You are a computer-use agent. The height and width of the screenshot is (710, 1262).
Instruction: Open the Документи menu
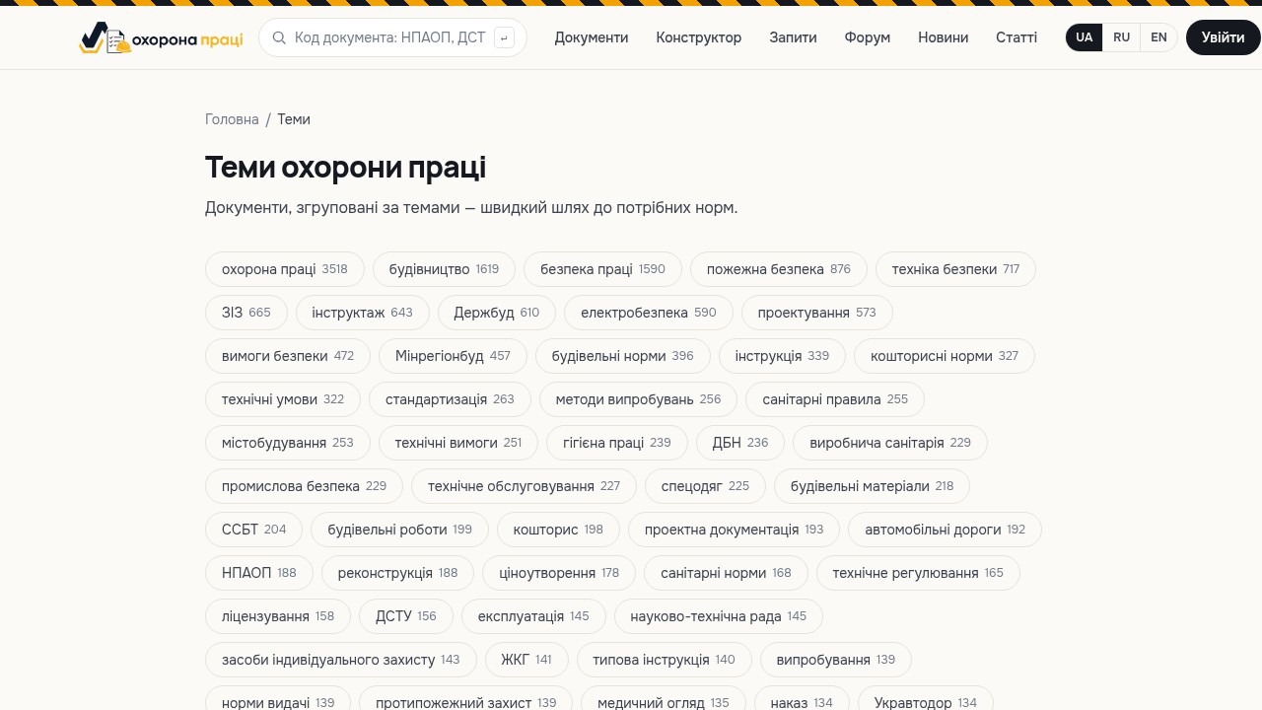pos(592,37)
